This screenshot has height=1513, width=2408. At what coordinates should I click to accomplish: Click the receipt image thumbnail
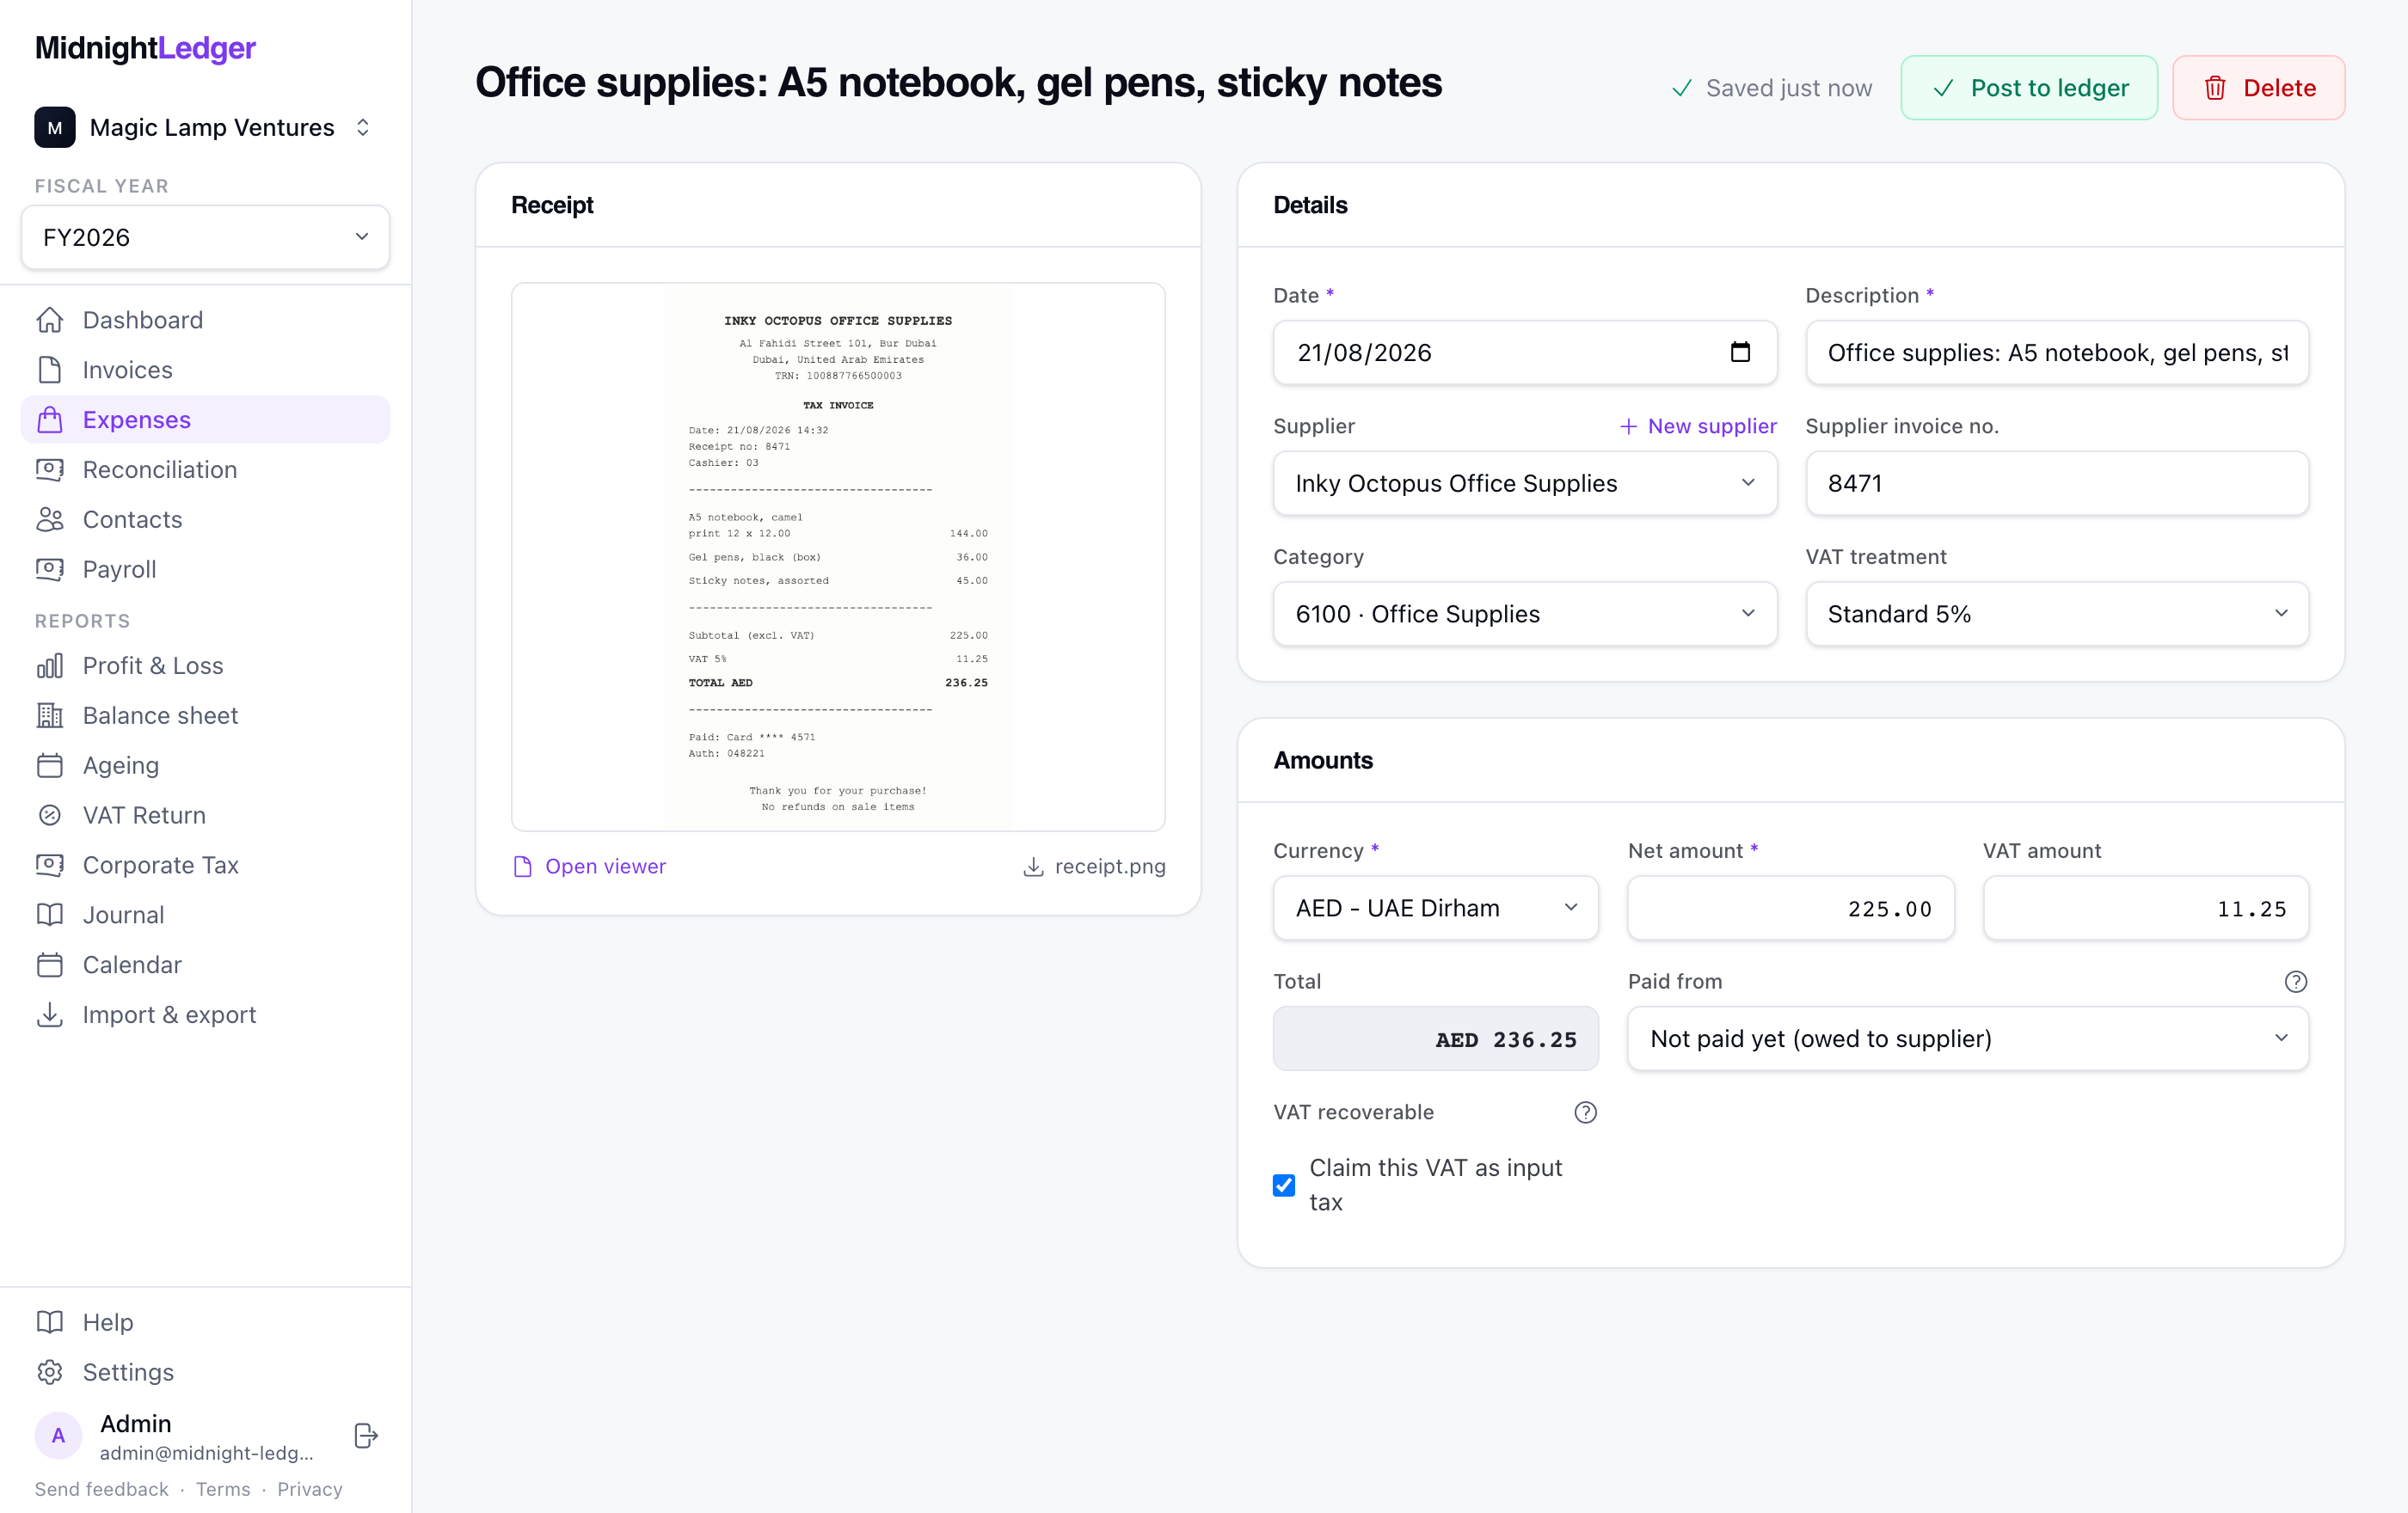tap(838, 557)
